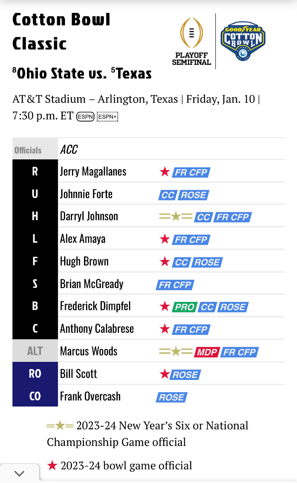Click FR CFP tag for Brian McGready

tap(175, 285)
